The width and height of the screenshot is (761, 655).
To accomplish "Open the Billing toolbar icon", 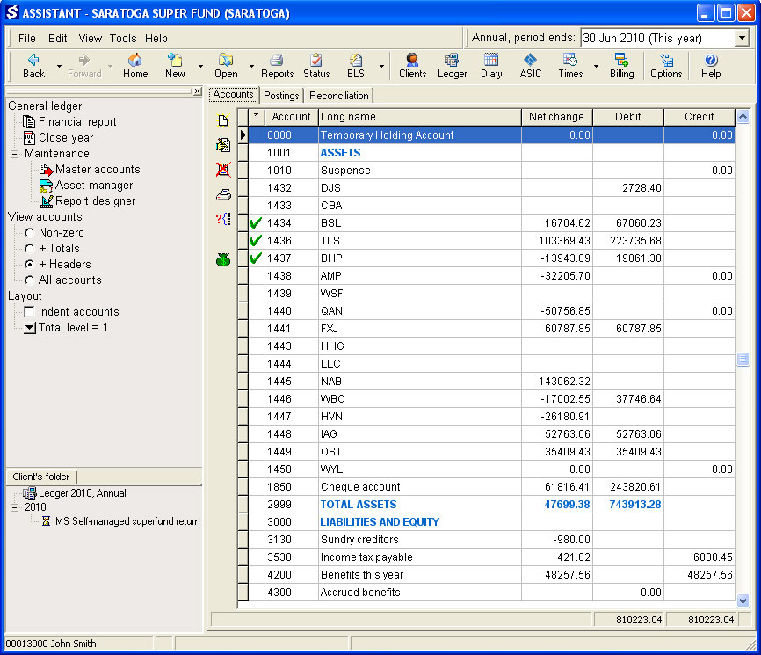I will [x=621, y=66].
